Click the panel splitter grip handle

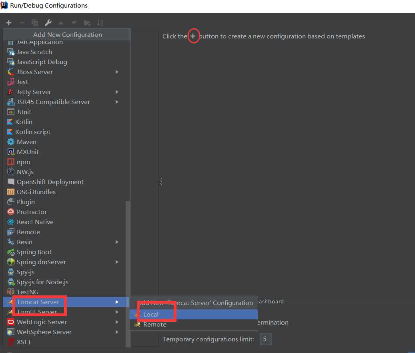[160, 182]
